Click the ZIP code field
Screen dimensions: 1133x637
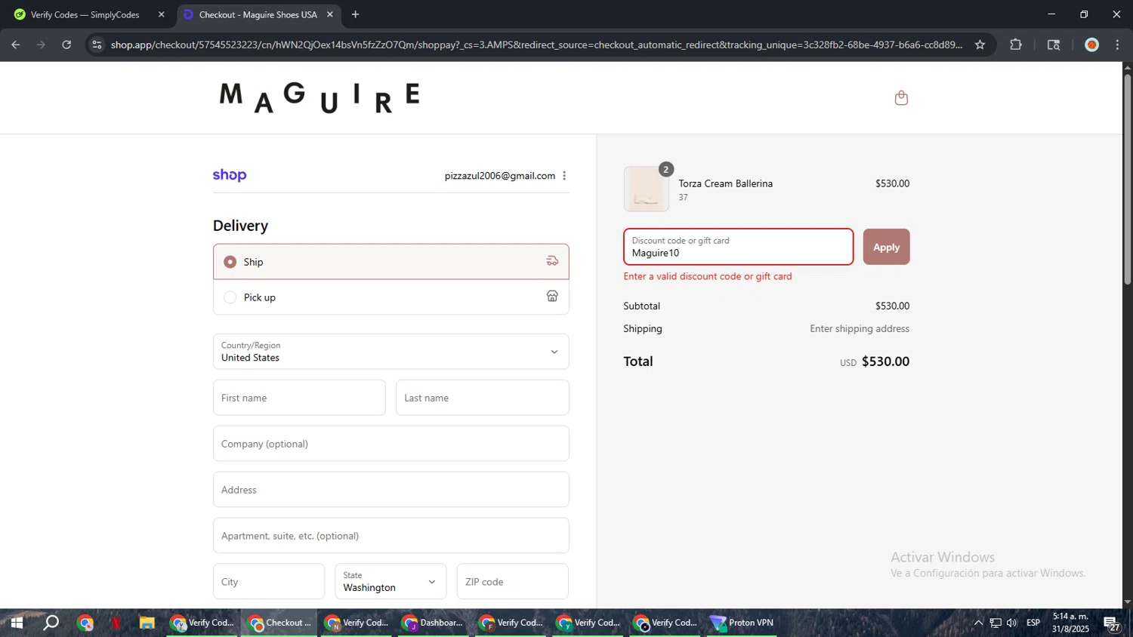point(512,581)
